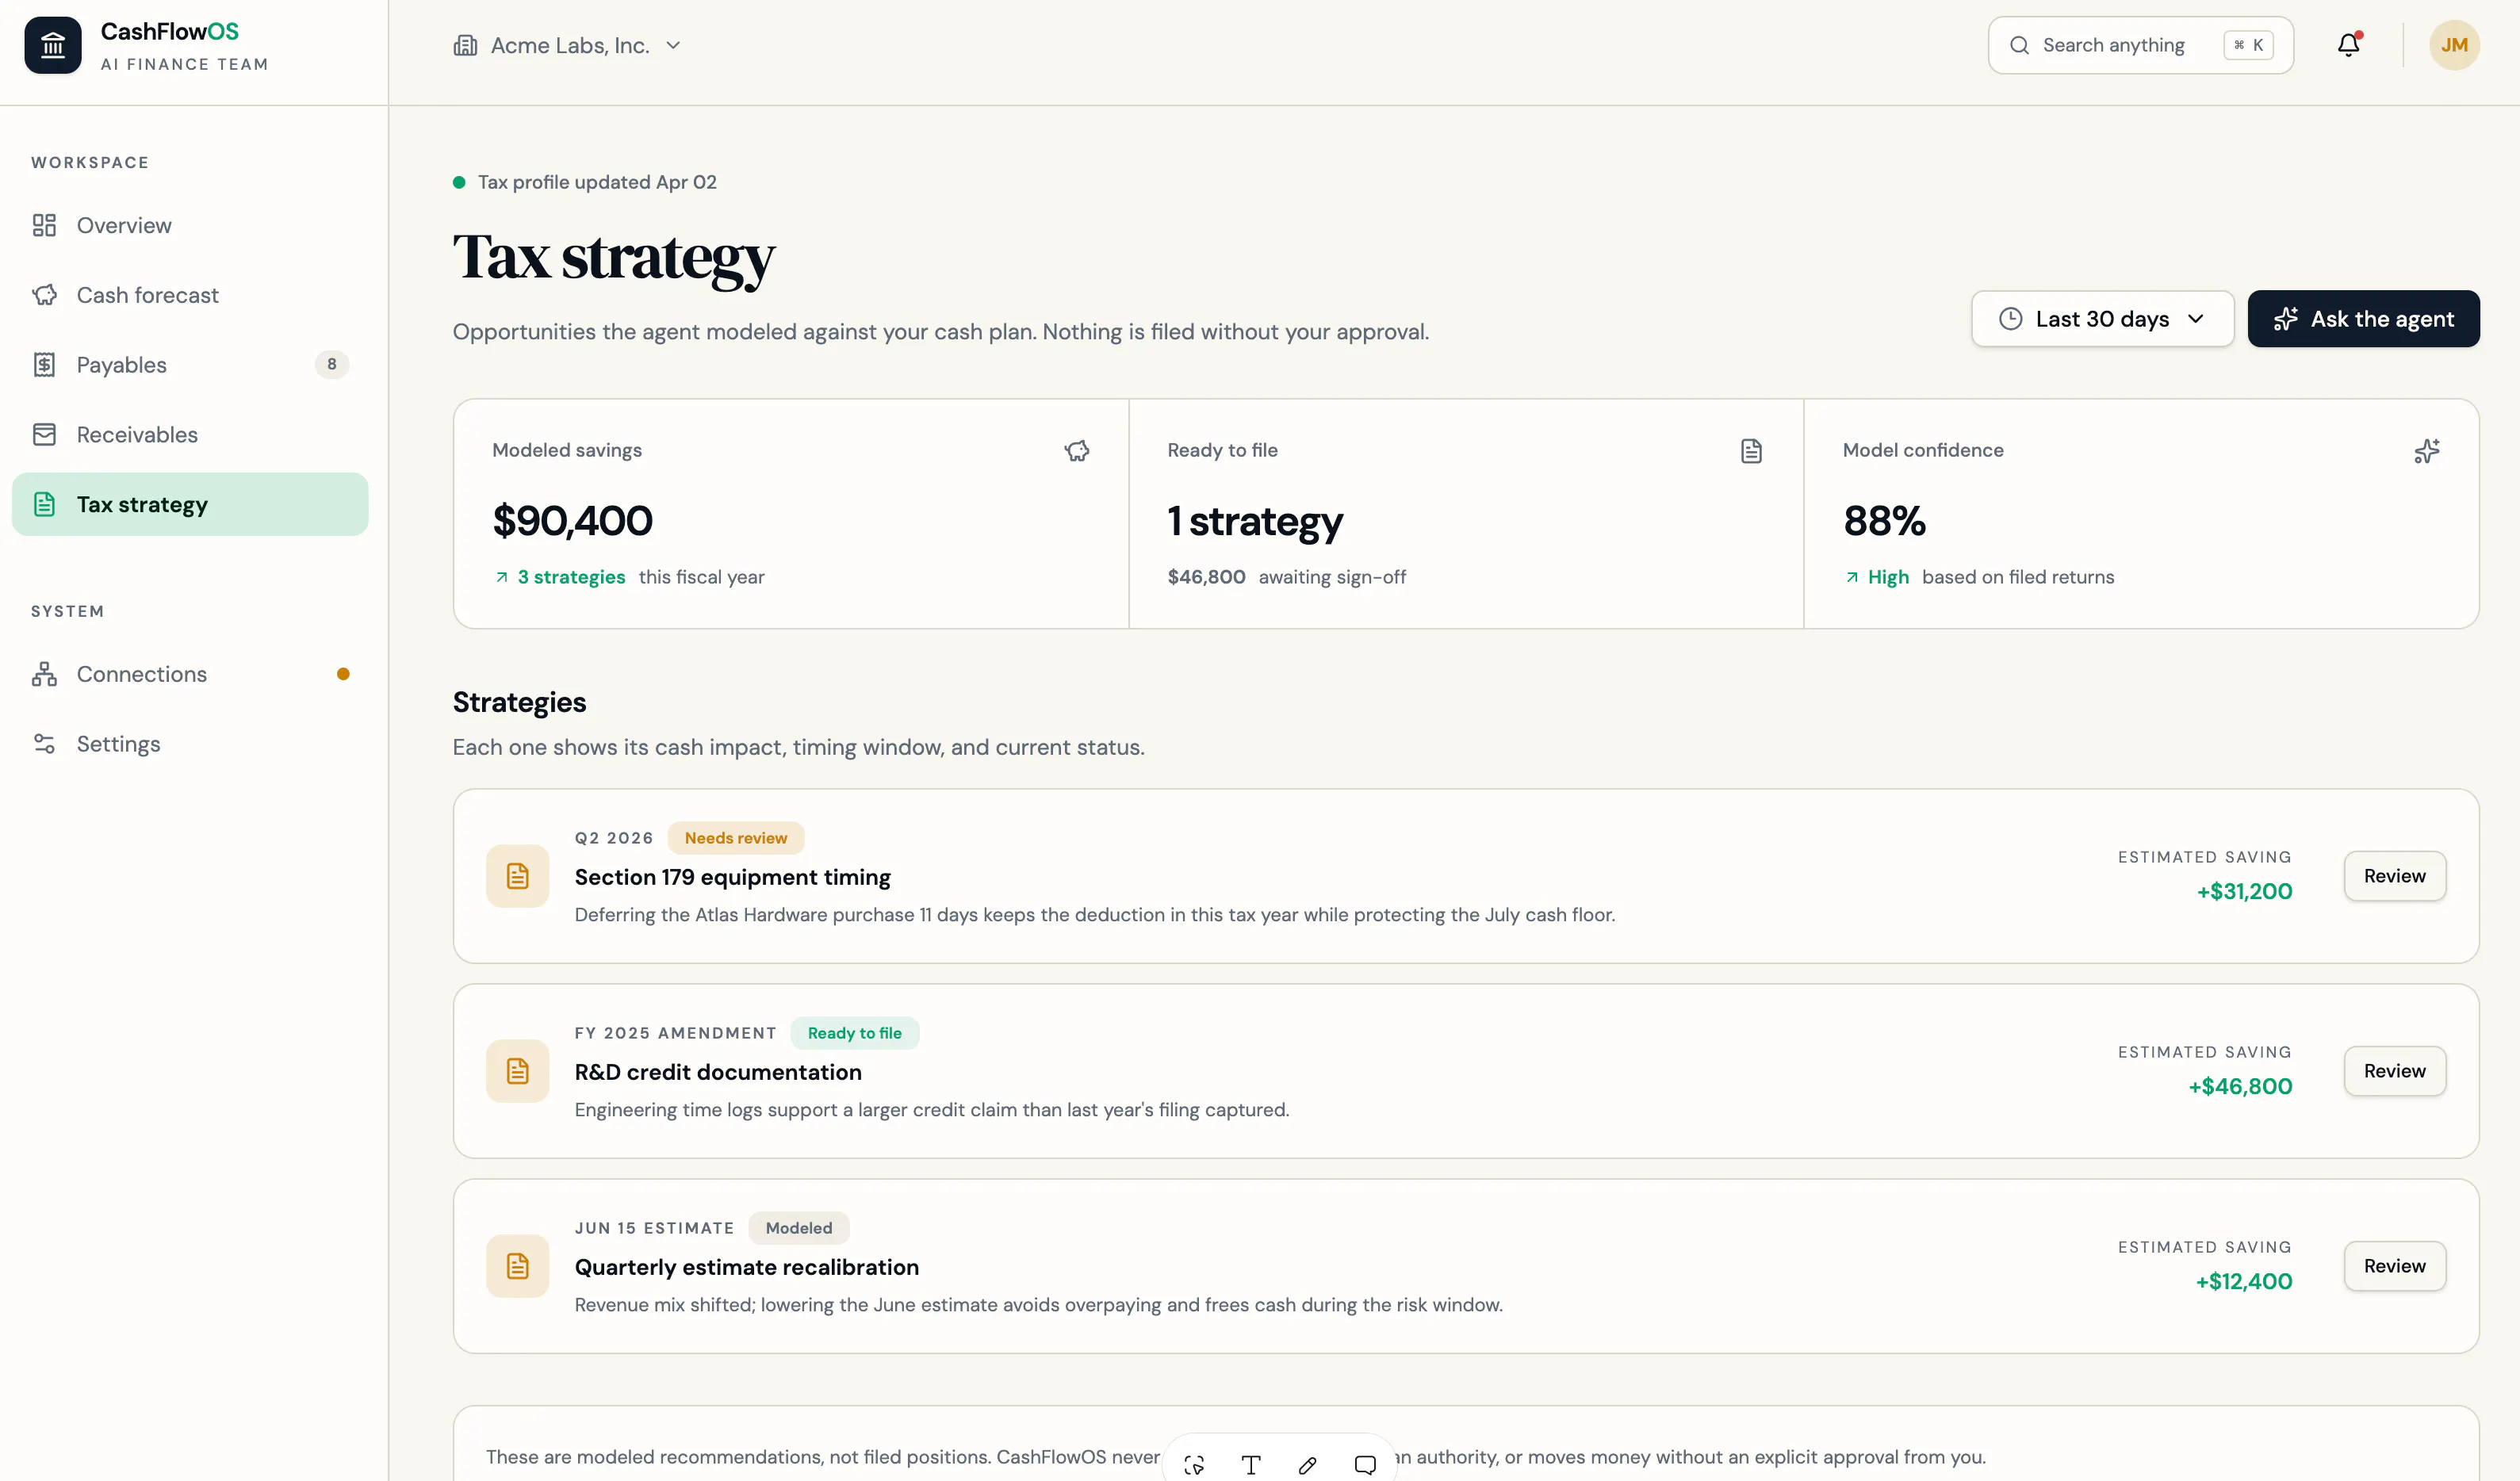This screenshot has height=1481, width=2520.
Task: Focus the Search anything field
Action: [x=2140, y=45]
